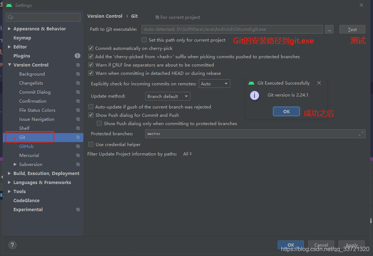Expand the Tools section arrow
373x256 pixels.
tap(9, 191)
